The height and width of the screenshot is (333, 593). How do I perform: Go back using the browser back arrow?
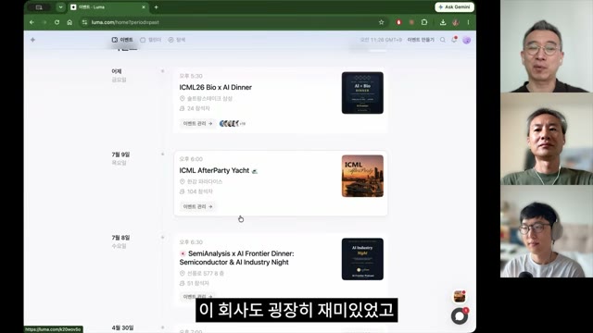pyautogui.click(x=32, y=22)
